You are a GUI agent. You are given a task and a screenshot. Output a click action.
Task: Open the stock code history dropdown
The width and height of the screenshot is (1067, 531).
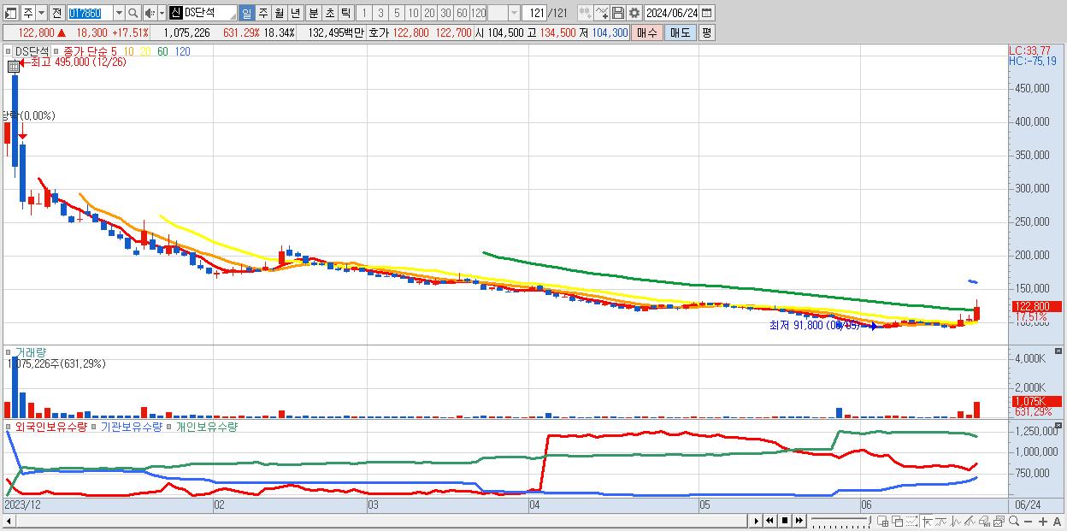pyautogui.click(x=119, y=13)
